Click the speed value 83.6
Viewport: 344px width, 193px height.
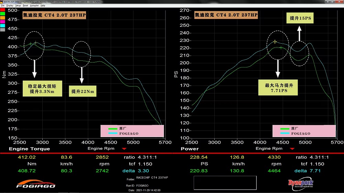coord(66,157)
